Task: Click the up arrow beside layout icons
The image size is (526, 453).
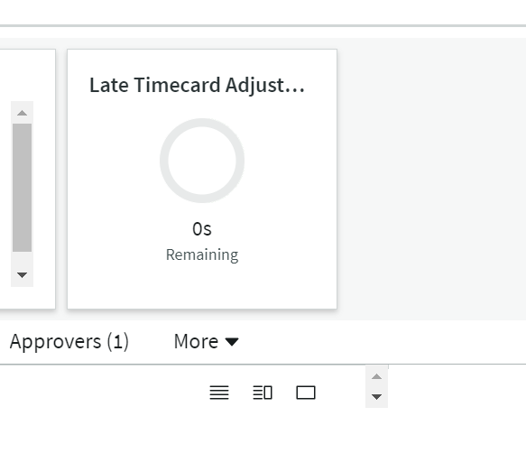Action: [376, 376]
